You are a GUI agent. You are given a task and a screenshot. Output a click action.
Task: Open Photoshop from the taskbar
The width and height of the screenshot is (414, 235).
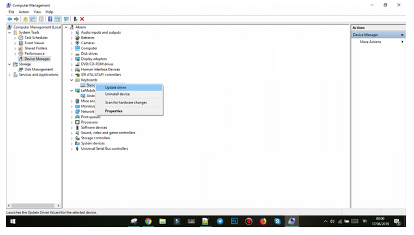coord(234,221)
